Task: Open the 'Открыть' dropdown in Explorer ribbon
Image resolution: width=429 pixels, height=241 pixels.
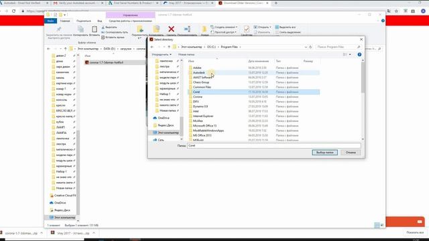Action: 262,27
